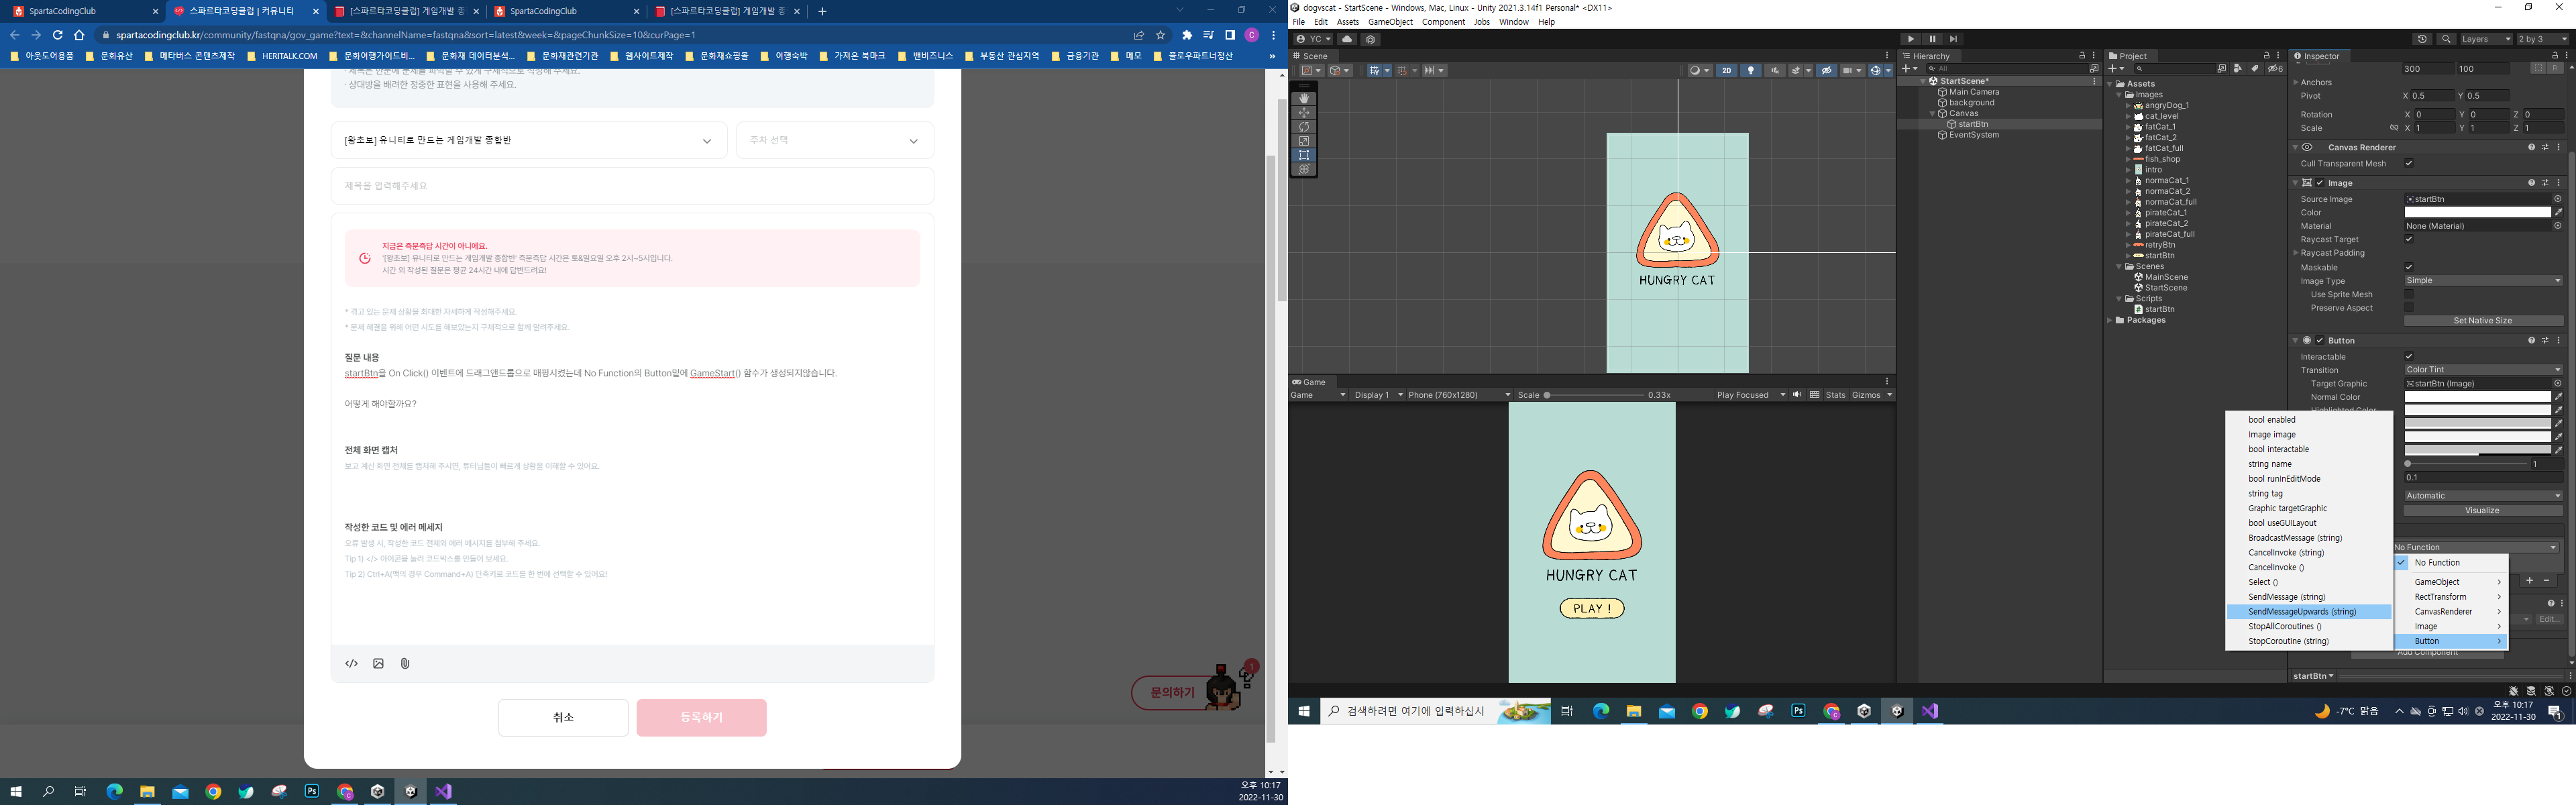Click the Unity Pause button

point(1932,39)
